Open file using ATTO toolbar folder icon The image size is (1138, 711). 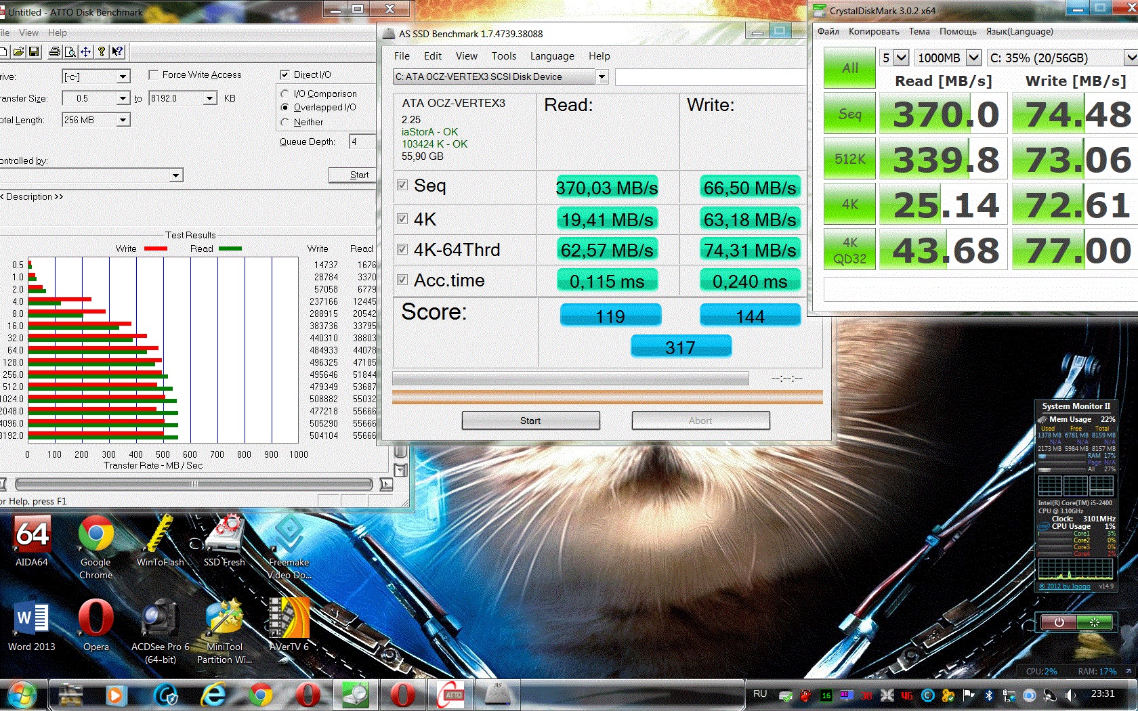[x=18, y=51]
